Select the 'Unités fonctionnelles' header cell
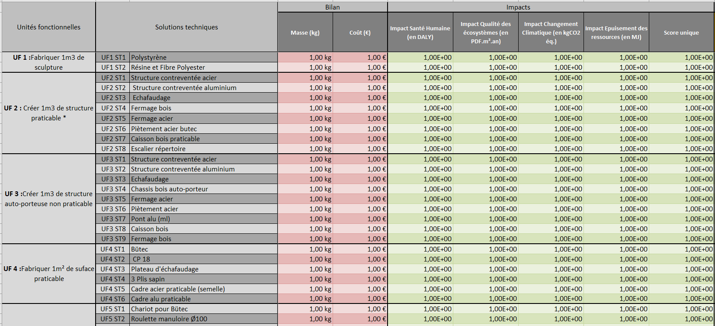715x326 pixels. [48, 27]
